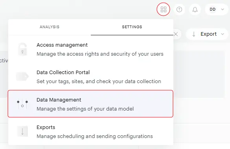
Task: Open Exports settings entry
Action: click(x=91, y=131)
